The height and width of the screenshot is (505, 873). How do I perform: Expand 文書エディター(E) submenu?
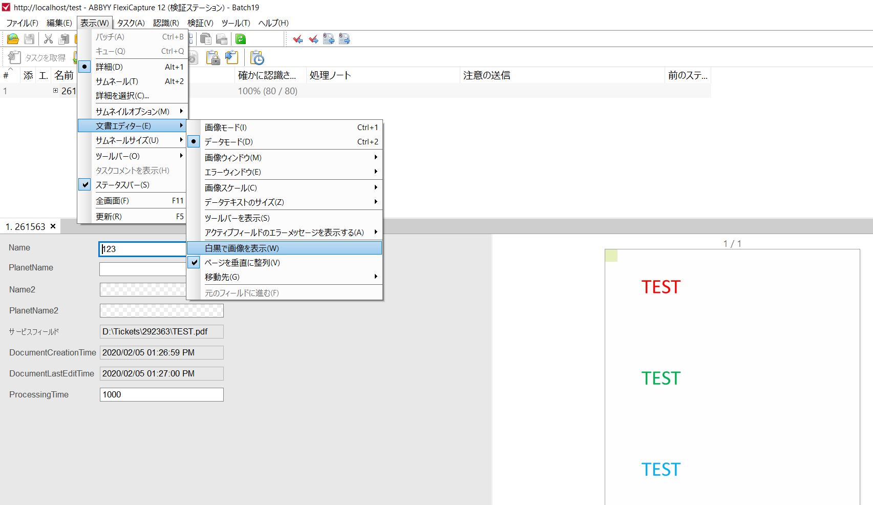coord(133,125)
